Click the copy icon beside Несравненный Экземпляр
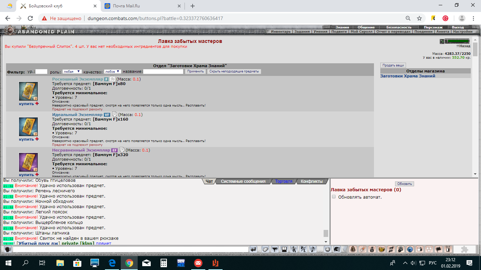The height and width of the screenshot is (270, 481). coord(122,150)
